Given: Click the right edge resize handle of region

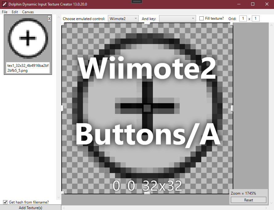Looking at the screenshot, I should [x=232, y=108].
